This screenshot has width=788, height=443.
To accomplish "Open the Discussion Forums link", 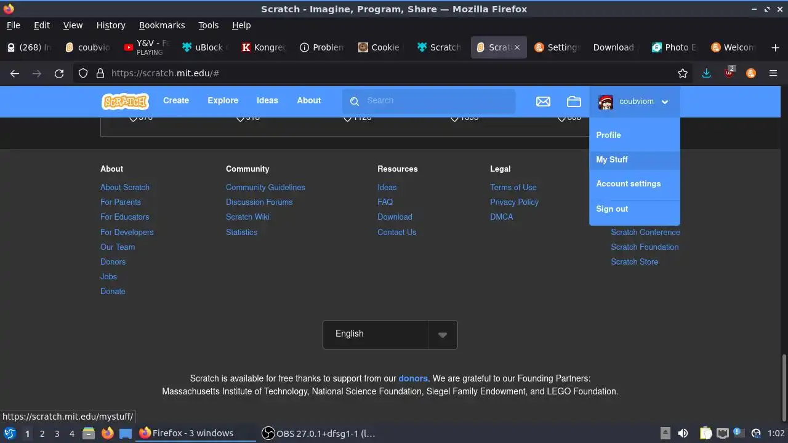I will [259, 202].
